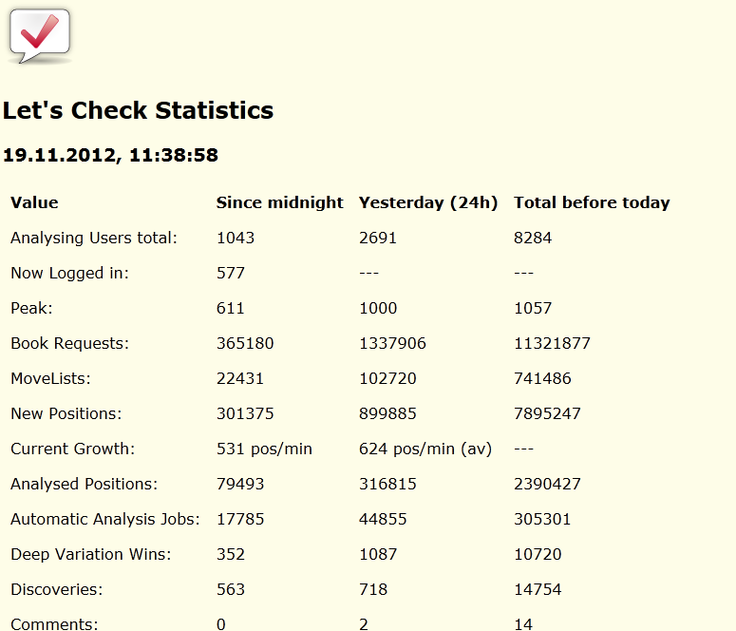Viewport: 736px width, 631px height.
Task: Select Automatic Analysis Jobs total 305301
Action: (x=542, y=519)
